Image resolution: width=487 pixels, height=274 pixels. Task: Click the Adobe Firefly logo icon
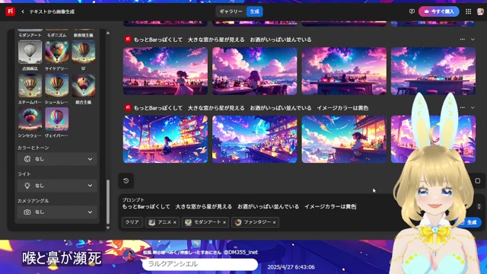[10, 11]
